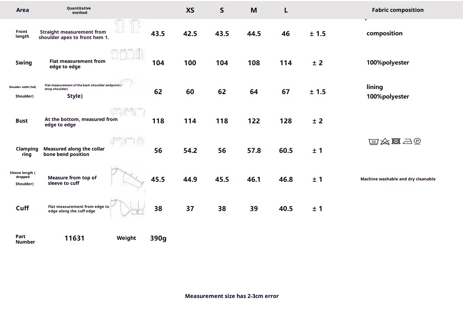
Task: Click the dry clean P icon
Action: (418, 141)
